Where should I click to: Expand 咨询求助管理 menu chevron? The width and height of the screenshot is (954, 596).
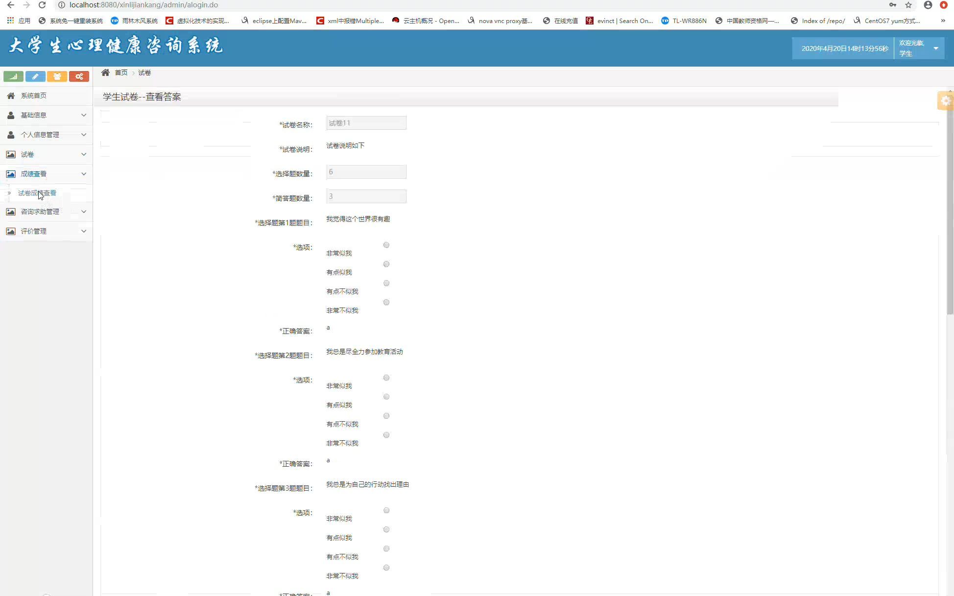pyautogui.click(x=84, y=212)
